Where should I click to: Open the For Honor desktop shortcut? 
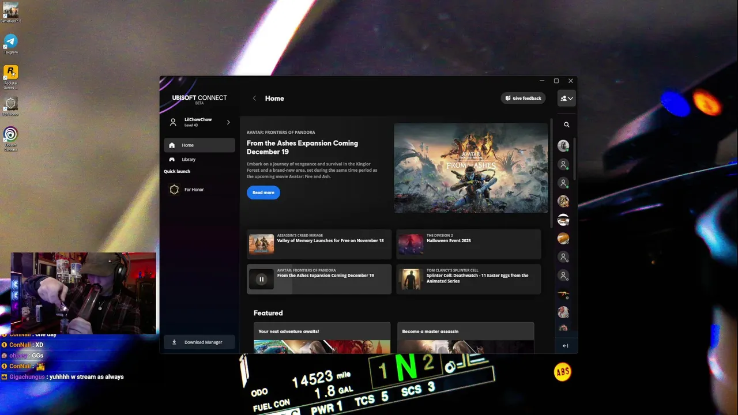(10, 107)
